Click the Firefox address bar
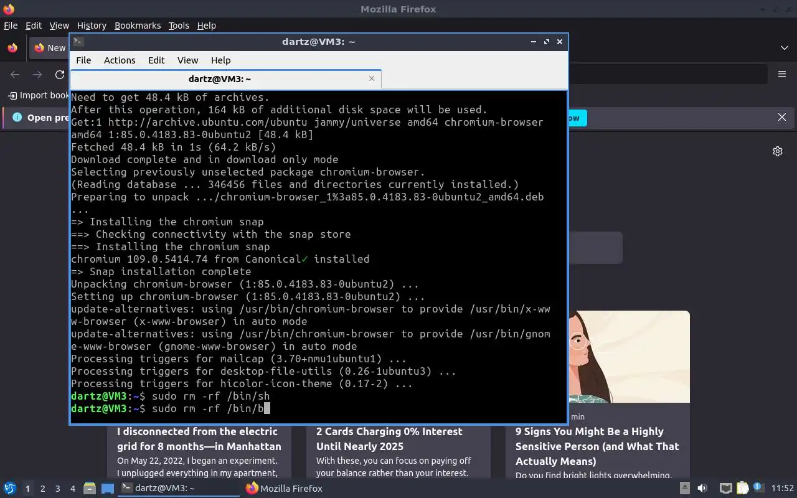Screen dimensions: 797x498 pos(667,74)
